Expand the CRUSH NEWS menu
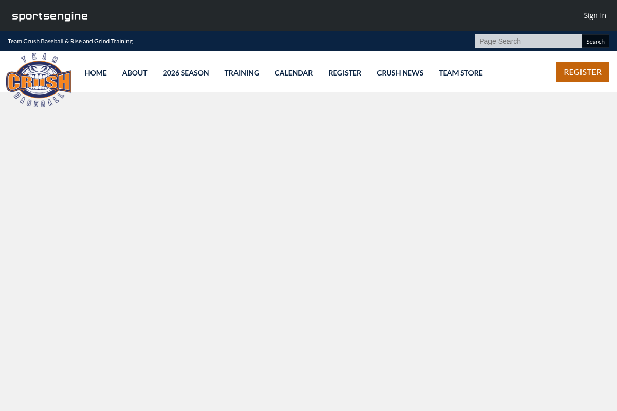This screenshot has width=617, height=411. coord(400,72)
